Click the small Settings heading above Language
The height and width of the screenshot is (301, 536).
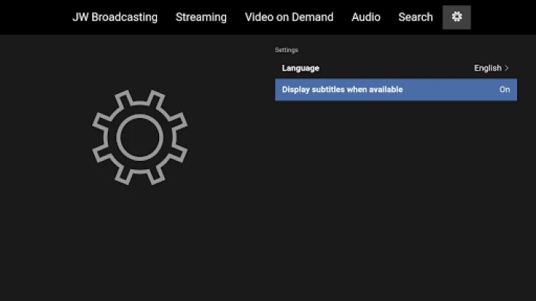[x=286, y=50]
